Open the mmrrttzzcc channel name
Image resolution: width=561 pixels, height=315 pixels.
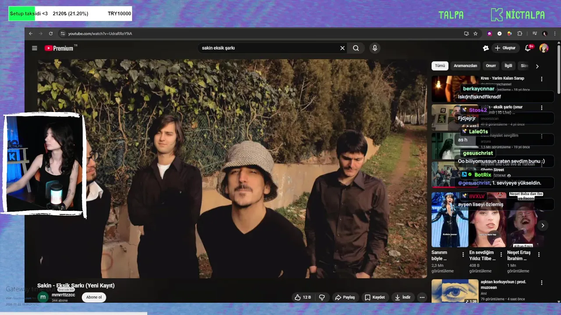[63, 295]
